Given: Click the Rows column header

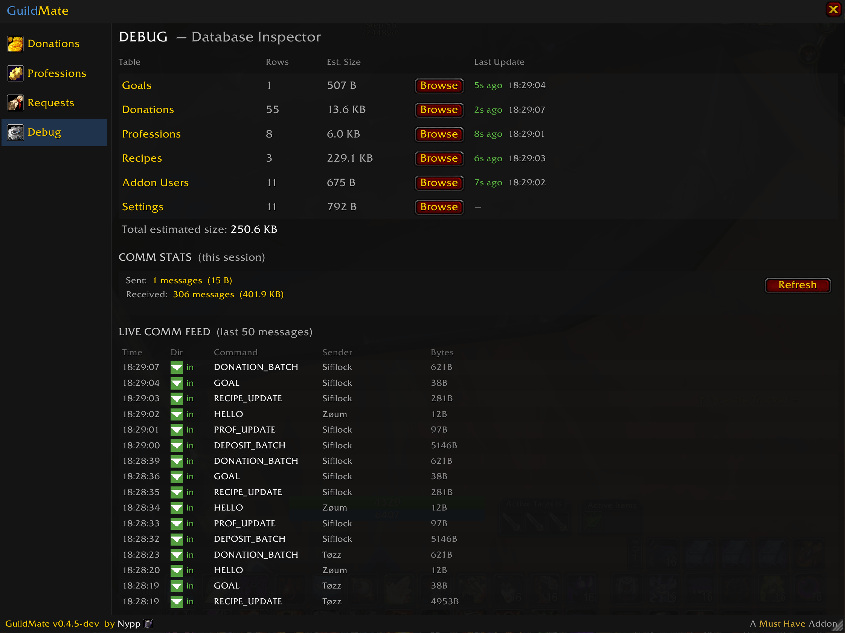Looking at the screenshot, I should (x=277, y=62).
